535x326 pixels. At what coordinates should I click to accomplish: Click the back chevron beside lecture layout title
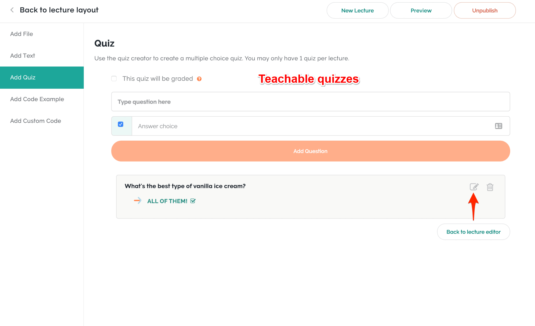pyautogui.click(x=12, y=10)
